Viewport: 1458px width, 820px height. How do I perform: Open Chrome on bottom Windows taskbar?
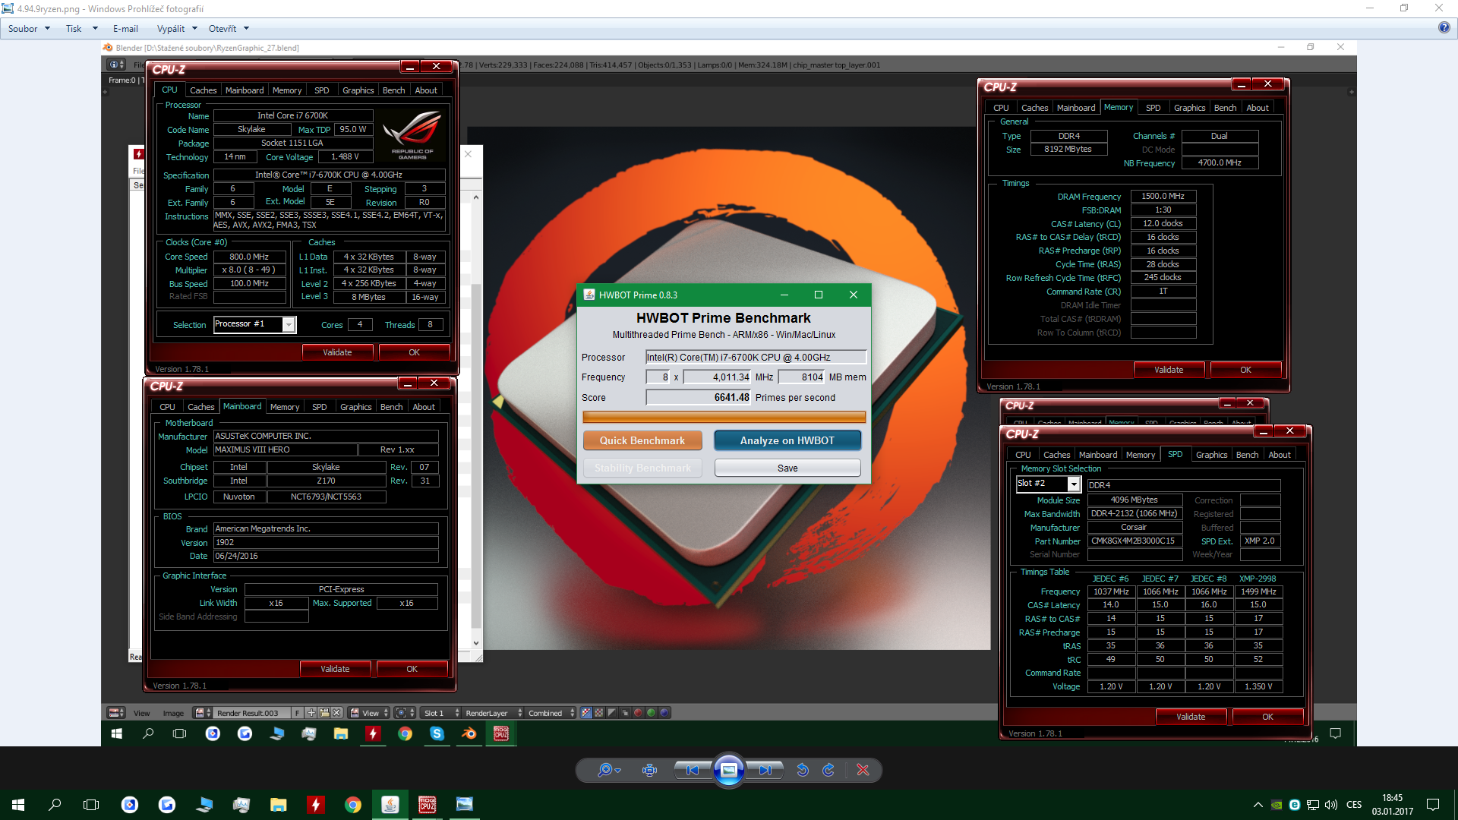353,805
